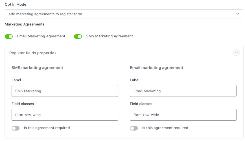Click 'Is this agreement required' under Email section
The height and width of the screenshot is (141, 245).
coord(165,128)
